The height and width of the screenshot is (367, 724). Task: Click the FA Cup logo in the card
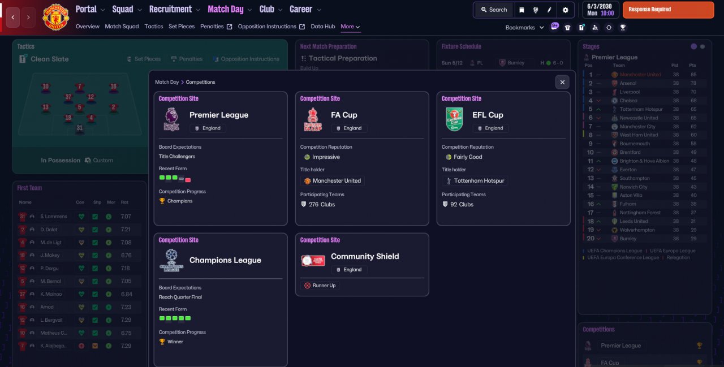point(313,119)
